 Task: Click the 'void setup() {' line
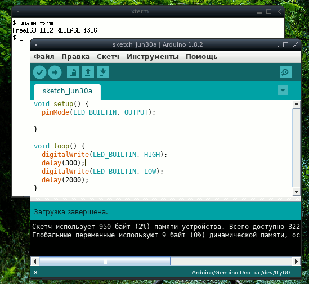pos(61,104)
